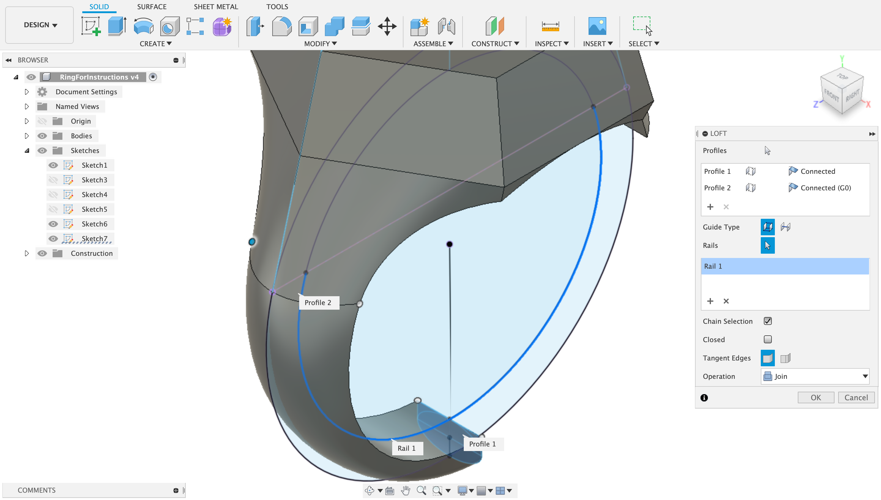Activate the Move/Copy tool icon
881x500 pixels.
pyautogui.click(x=387, y=26)
